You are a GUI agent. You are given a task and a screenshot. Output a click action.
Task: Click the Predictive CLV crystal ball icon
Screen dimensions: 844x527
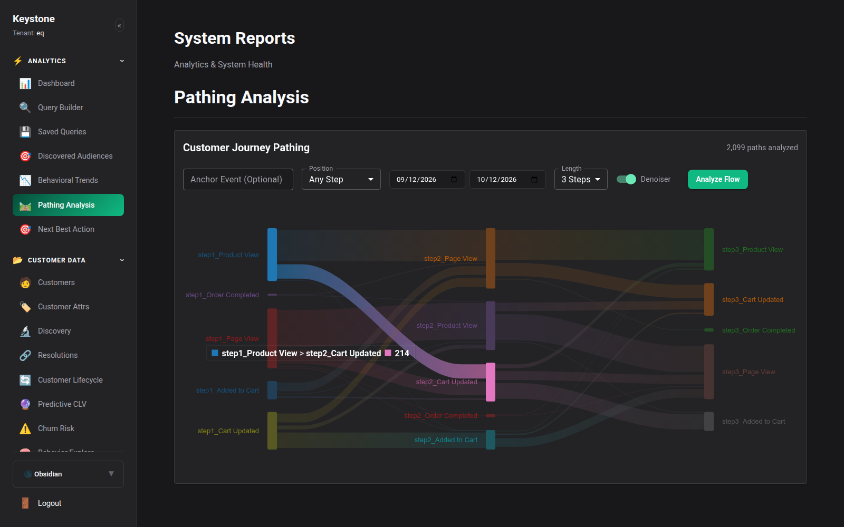25,404
